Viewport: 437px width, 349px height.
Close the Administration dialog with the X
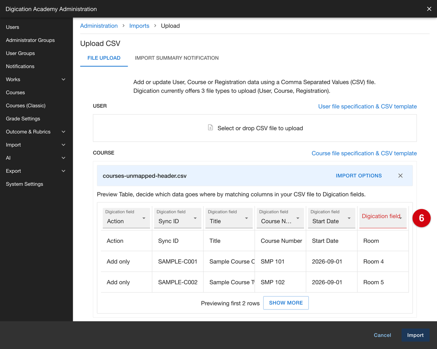click(x=429, y=9)
